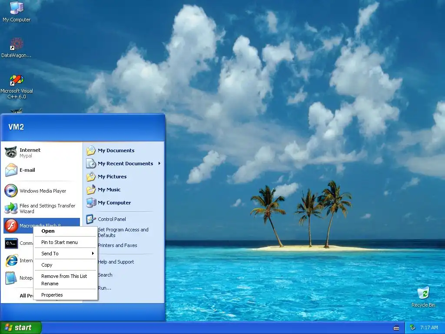Click the Windows Media Player label

click(x=43, y=191)
